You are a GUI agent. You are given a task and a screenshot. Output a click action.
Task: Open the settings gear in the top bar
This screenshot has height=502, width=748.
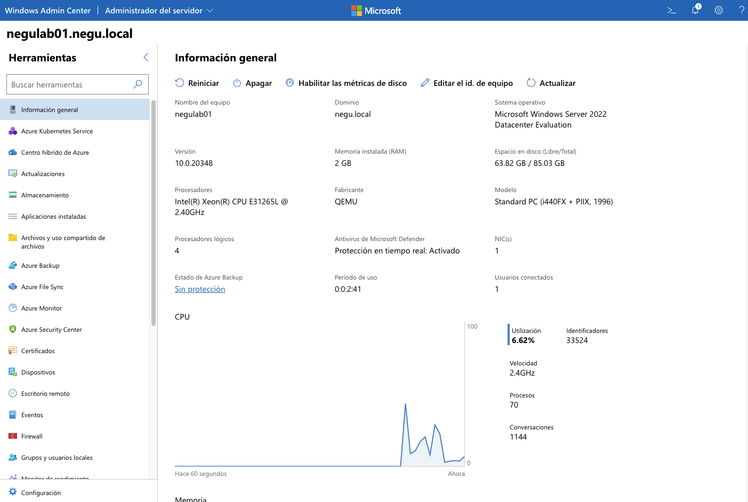coord(718,10)
